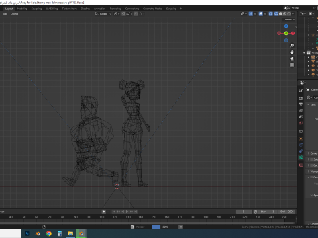The height and width of the screenshot is (238, 318).
Task: Jump to the timeline start frame button
Action: coord(113,212)
